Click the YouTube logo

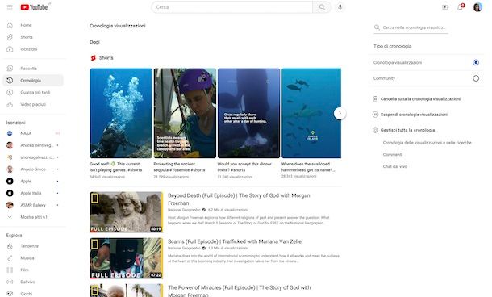click(x=34, y=7)
